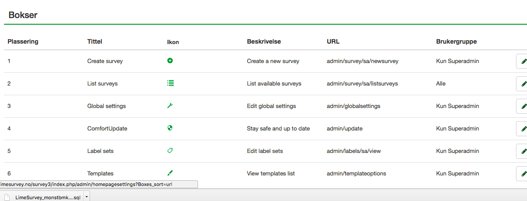Open download options arrow for LimeSurvey sql file
Image resolution: width=527 pixels, height=201 pixels.
pyautogui.click(x=86, y=197)
